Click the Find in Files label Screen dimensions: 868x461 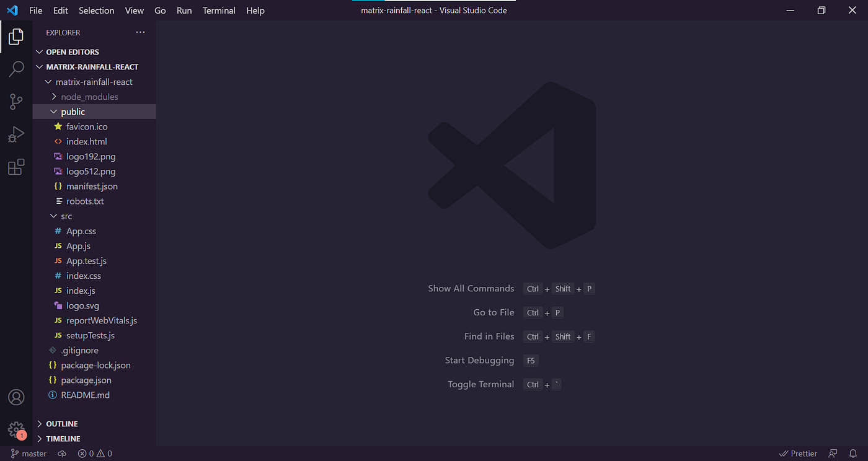point(489,336)
